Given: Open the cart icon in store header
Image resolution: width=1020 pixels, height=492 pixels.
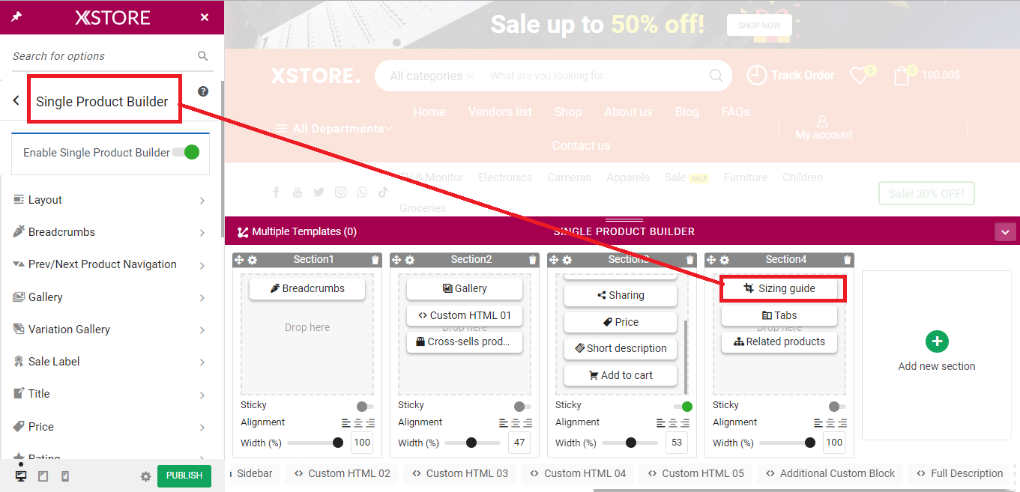Looking at the screenshot, I should tap(902, 76).
